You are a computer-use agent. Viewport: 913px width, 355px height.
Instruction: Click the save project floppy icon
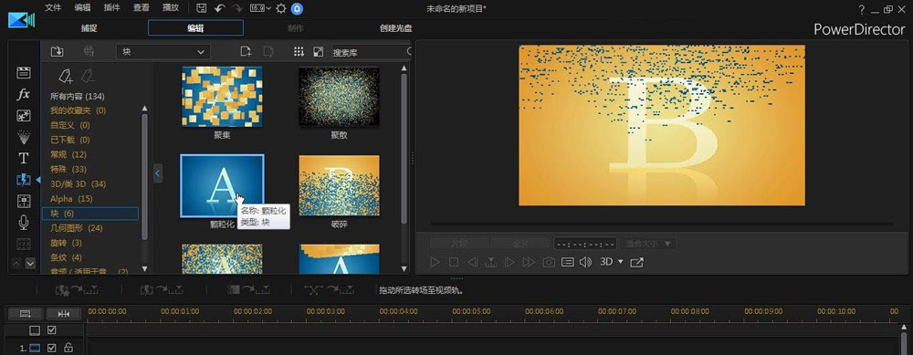click(202, 8)
